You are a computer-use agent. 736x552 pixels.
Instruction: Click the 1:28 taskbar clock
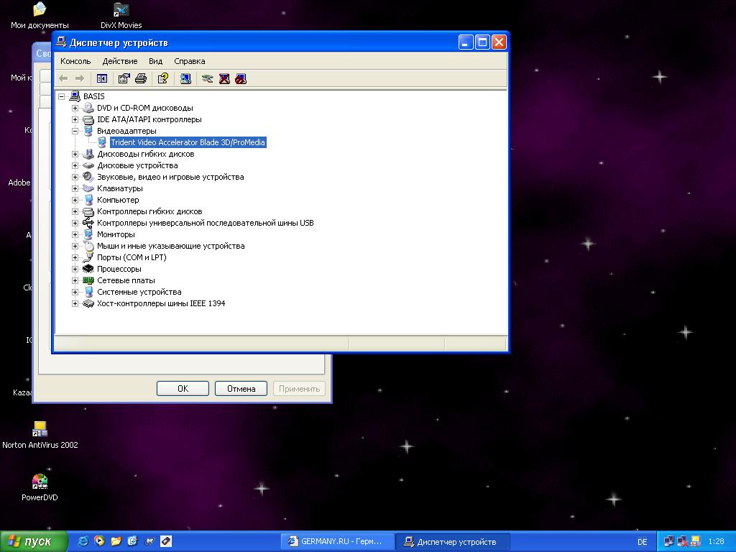(717, 542)
